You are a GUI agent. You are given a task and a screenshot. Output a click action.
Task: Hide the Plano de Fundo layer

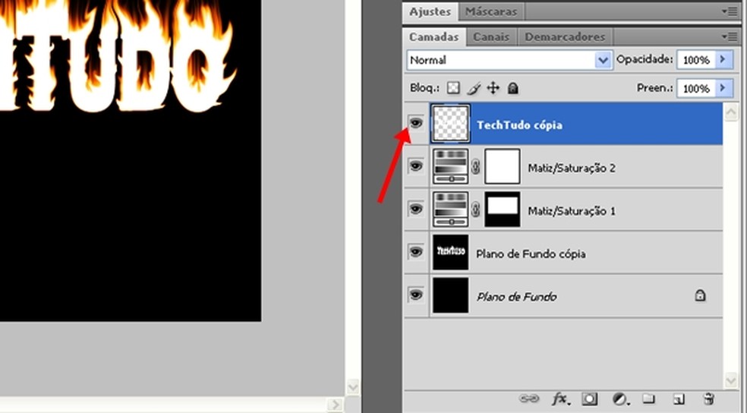tap(416, 295)
